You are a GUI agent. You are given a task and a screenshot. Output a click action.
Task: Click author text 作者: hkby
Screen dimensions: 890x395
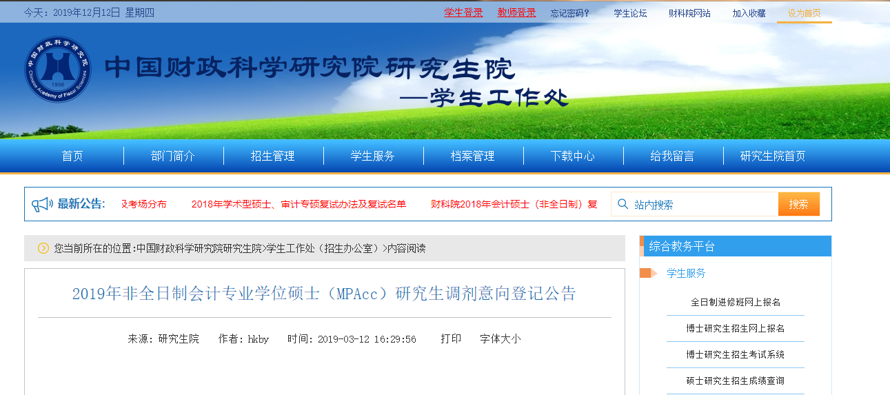[x=243, y=339]
